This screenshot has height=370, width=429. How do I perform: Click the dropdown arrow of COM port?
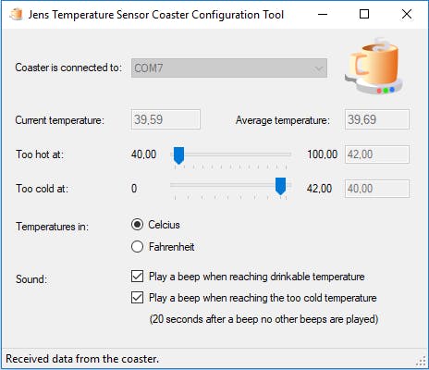click(318, 68)
